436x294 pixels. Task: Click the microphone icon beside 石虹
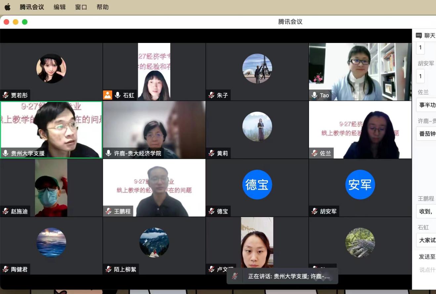tap(117, 95)
